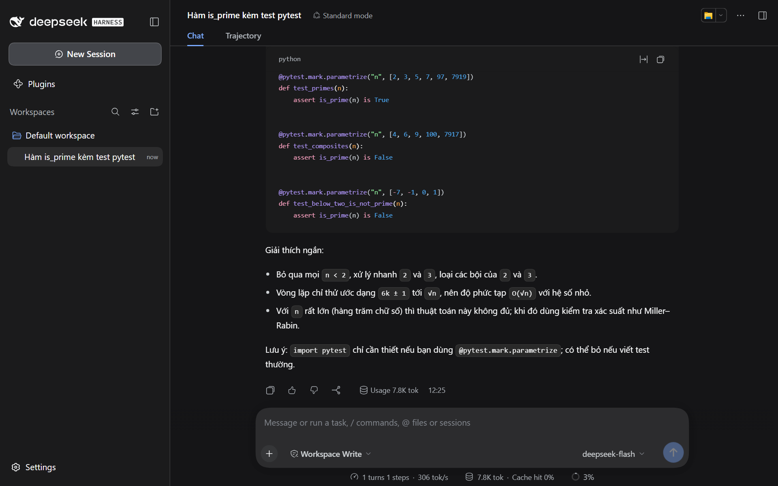The height and width of the screenshot is (486, 778).
Task: Toggle word wrap on python code block
Action: (x=643, y=60)
